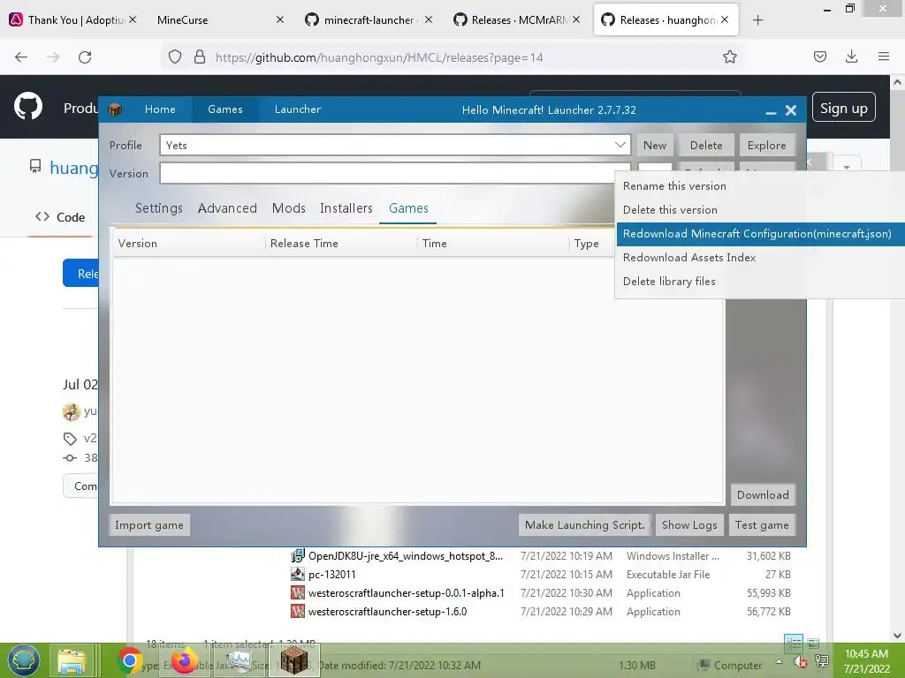The width and height of the screenshot is (905, 678).
Task: Click the Show Logs button
Action: pos(689,524)
